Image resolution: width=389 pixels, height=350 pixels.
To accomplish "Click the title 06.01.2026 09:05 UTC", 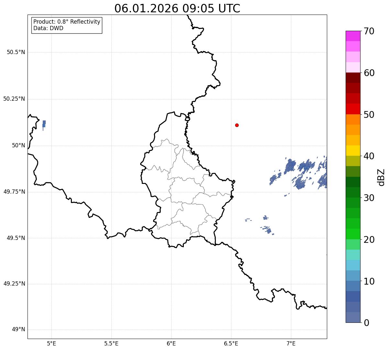I will [x=177, y=8].
